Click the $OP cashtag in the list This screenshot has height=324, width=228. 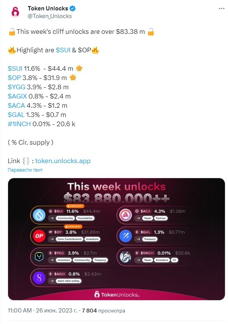(14, 78)
